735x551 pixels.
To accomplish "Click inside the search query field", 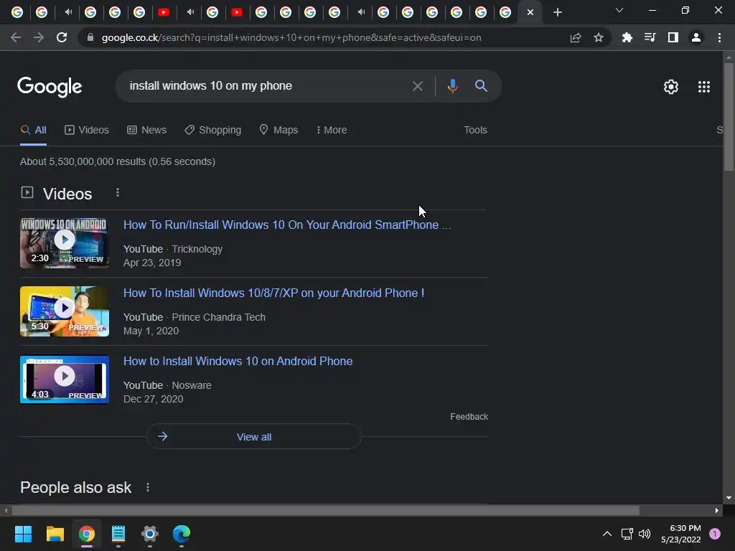I will (263, 86).
